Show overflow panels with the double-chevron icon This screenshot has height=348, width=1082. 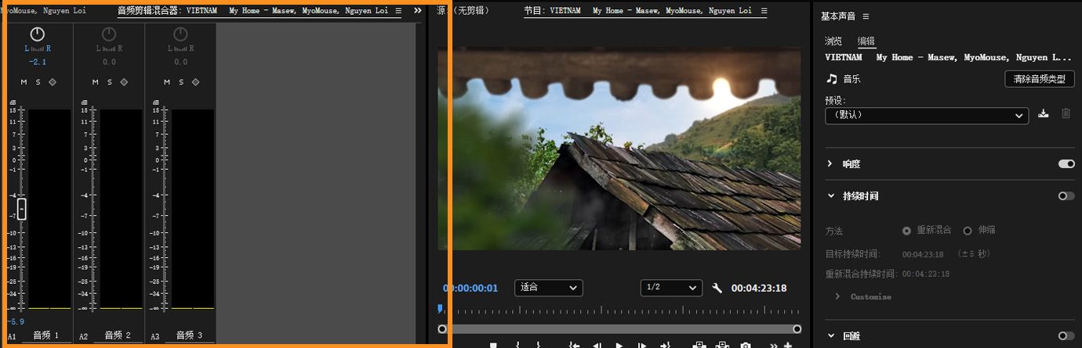[418, 11]
